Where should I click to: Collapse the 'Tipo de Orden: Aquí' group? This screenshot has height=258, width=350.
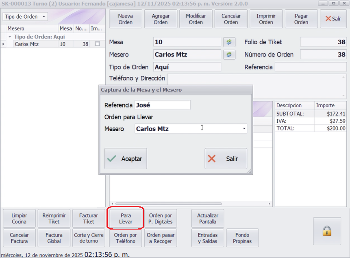point(10,37)
